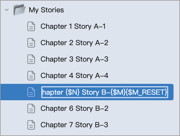Image resolution: width=180 pixels, height=136 pixels.
Task: Select Chapter 7 Story B–3 title
Action: click(x=74, y=125)
